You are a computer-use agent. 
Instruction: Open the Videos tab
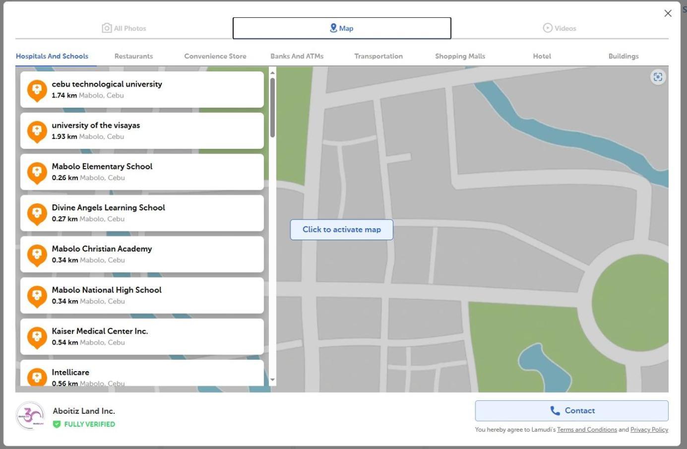pyautogui.click(x=560, y=28)
